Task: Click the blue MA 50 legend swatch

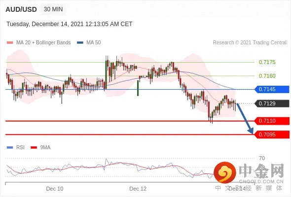Action: tap(80, 43)
